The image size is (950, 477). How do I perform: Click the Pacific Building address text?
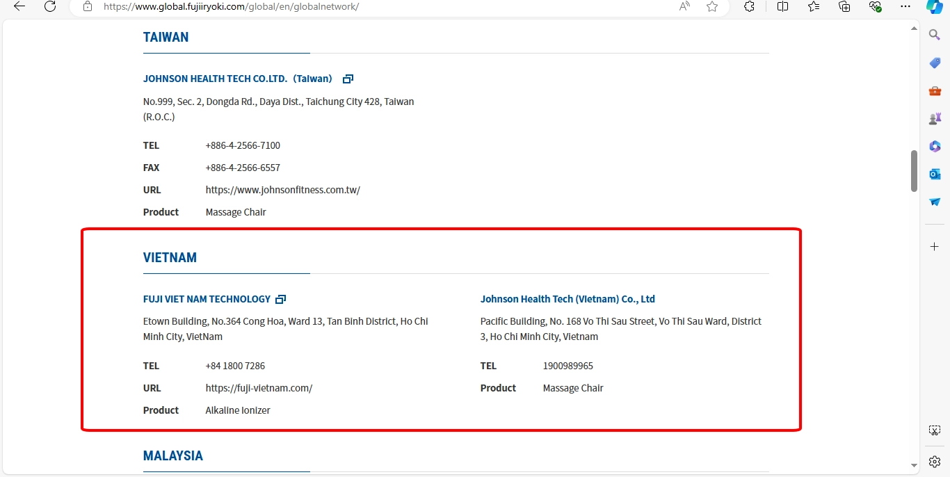click(x=621, y=329)
